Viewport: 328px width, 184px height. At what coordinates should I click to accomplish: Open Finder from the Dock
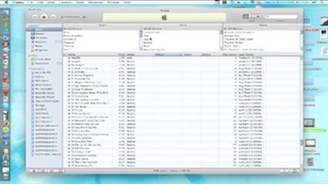[6, 12]
